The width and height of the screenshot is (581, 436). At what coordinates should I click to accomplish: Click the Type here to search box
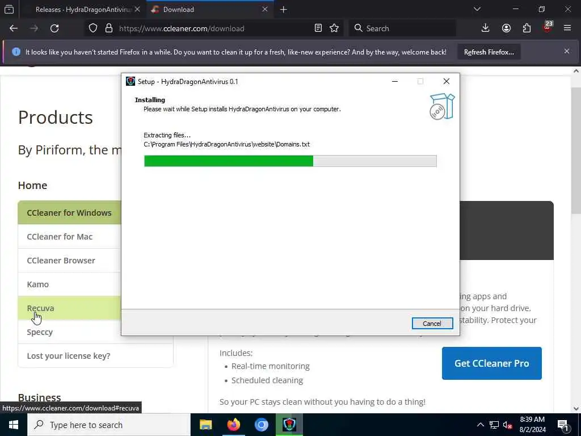click(109, 425)
